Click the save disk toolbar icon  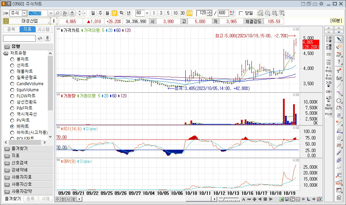click(274, 13)
